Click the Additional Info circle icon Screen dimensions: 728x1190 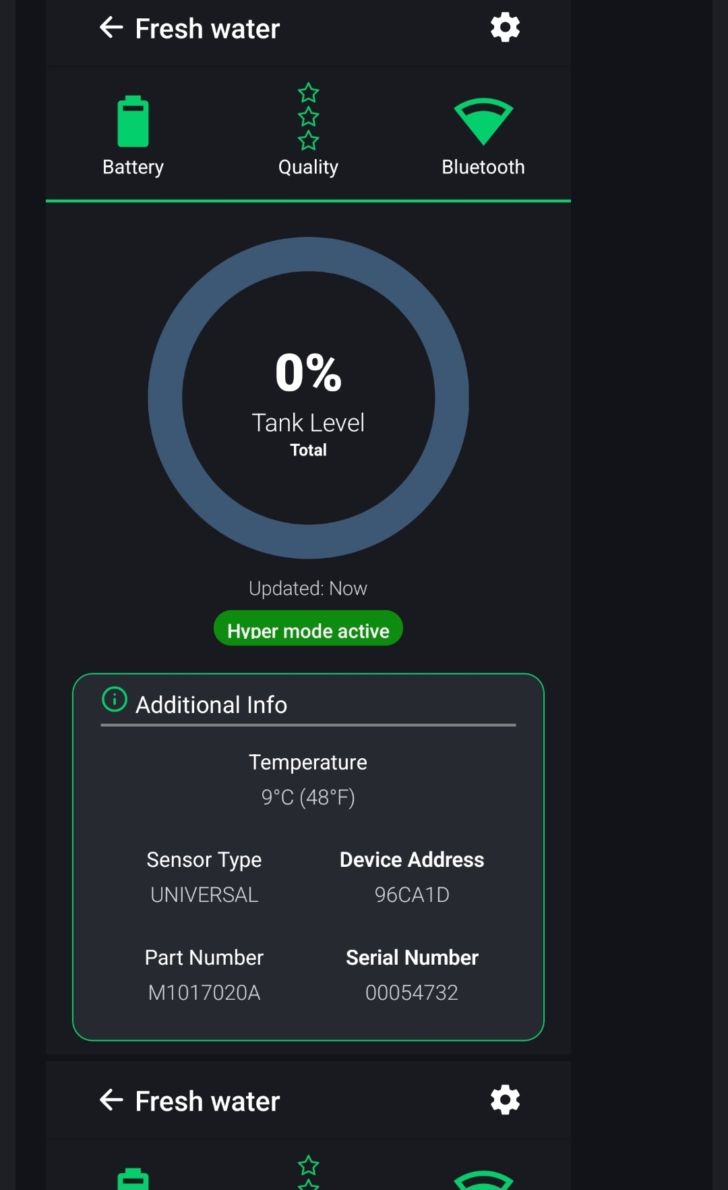point(114,699)
